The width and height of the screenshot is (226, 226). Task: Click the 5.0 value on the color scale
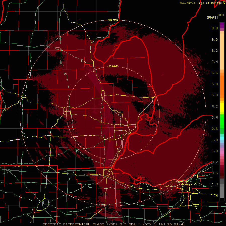click(215, 95)
